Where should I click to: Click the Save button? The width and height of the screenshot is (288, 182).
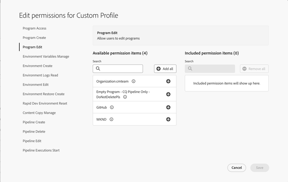pyautogui.click(x=260, y=167)
